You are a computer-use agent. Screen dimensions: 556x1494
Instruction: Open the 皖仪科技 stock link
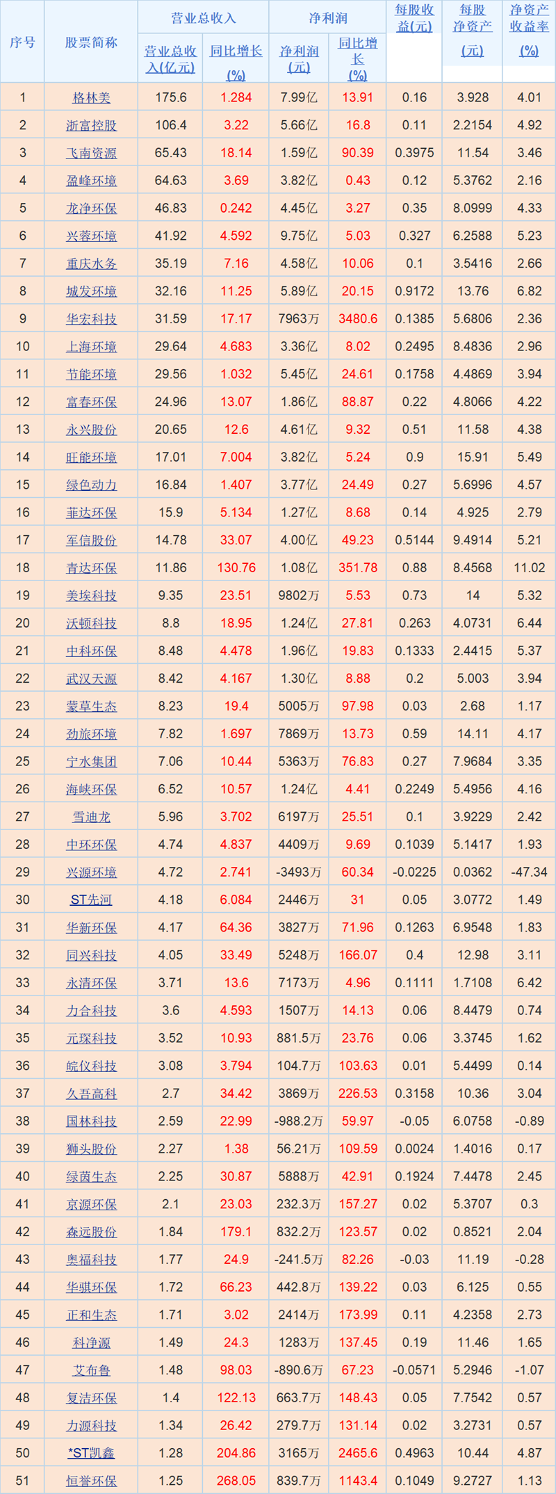click(x=91, y=1066)
